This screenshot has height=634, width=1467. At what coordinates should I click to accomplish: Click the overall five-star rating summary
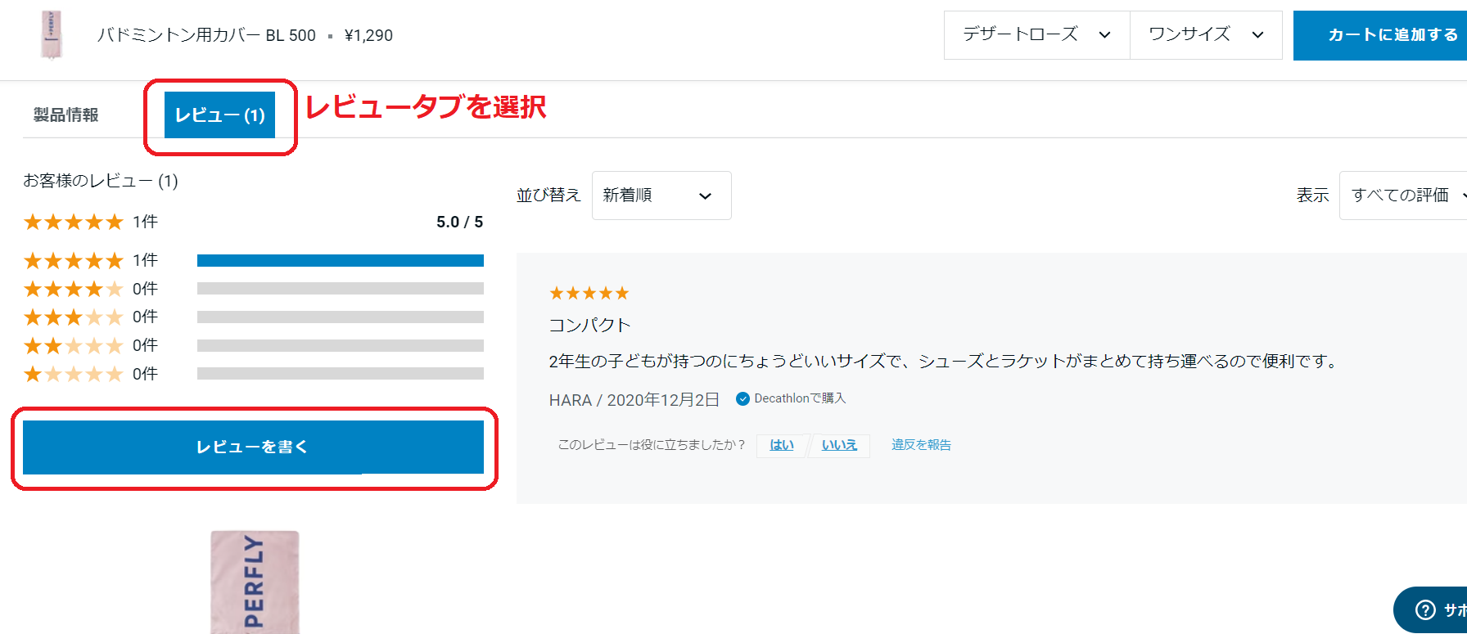73,222
